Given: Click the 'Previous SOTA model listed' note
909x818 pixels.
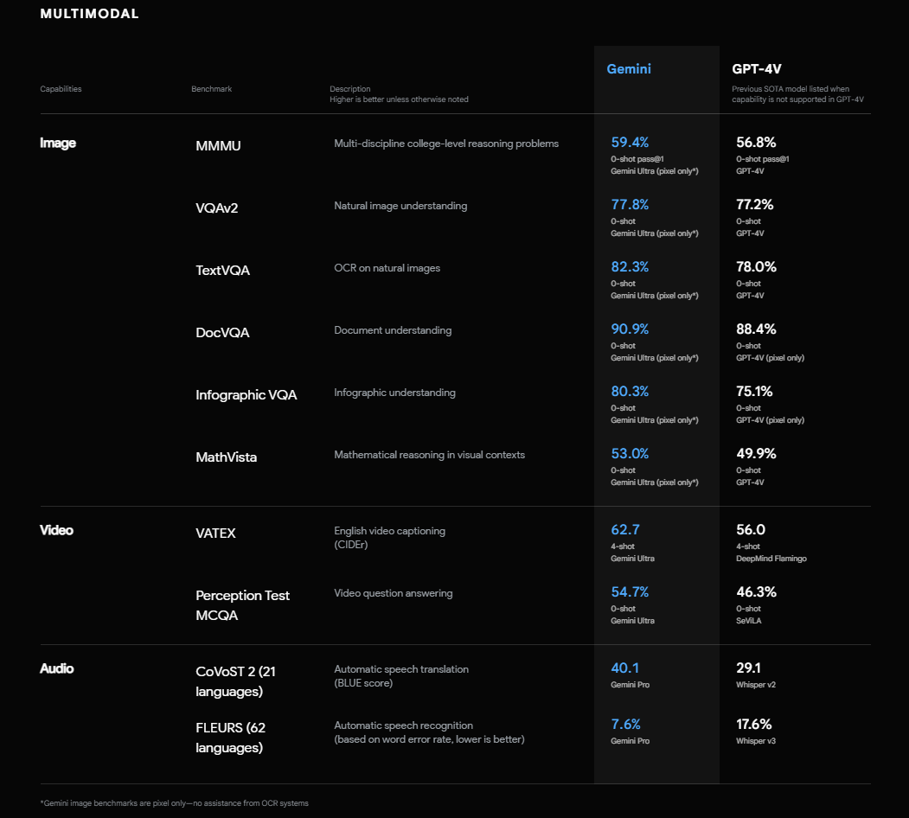Looking at the screenshot, I should tap(797, 94).
